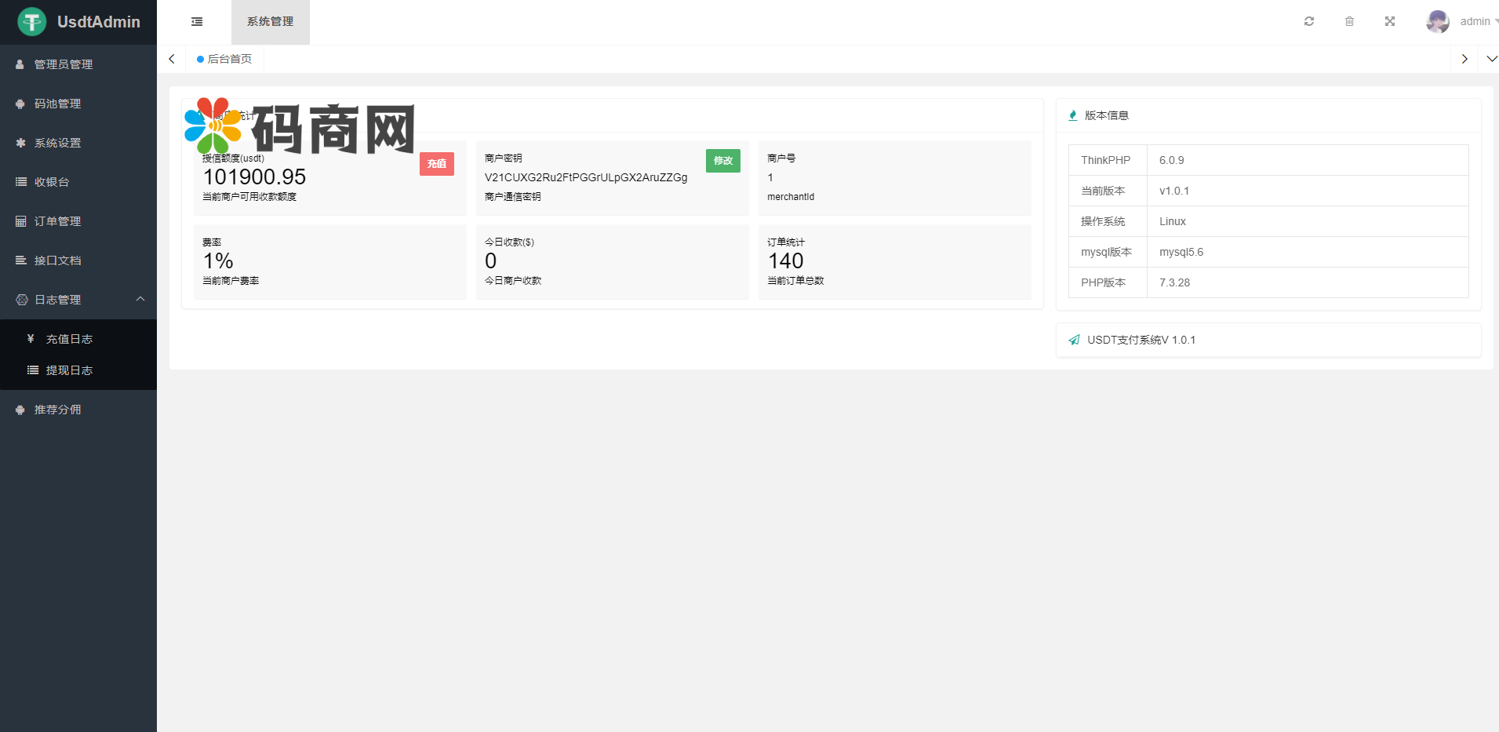Open 码池管理 in the sidebar

pyautogui.click(x=57, y=104)
